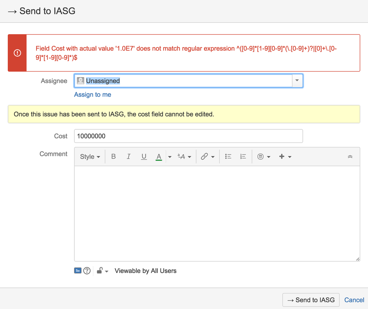
Task: Click the Cost input field
Action: pos(189,136)
